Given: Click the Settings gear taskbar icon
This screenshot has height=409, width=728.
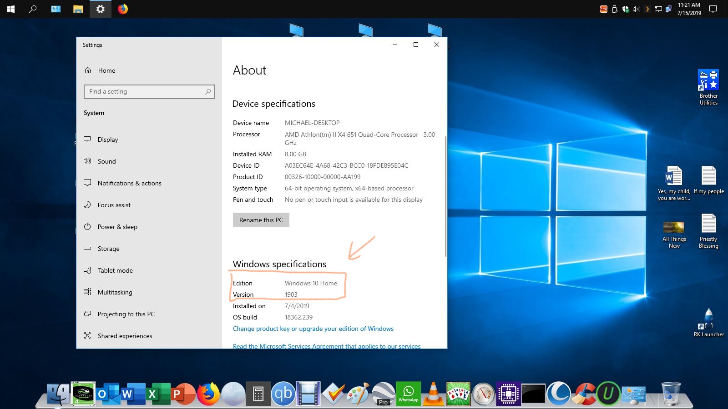Looking at the screenshot, I should point(101,9).
